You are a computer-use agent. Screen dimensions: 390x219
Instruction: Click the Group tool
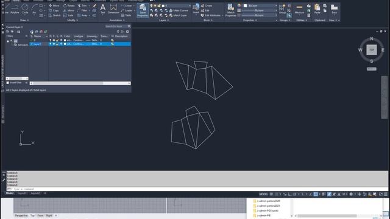coord(282,9)
